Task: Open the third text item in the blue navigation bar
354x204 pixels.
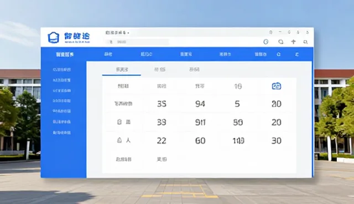Action: point(186,54)
